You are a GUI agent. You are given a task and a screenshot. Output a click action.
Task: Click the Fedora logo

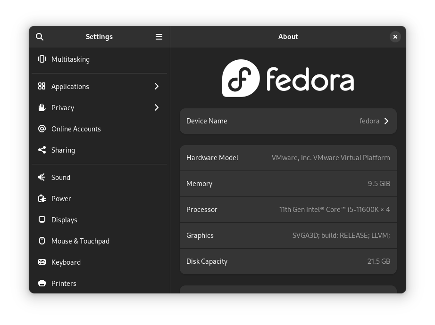[x=288, y=78]
